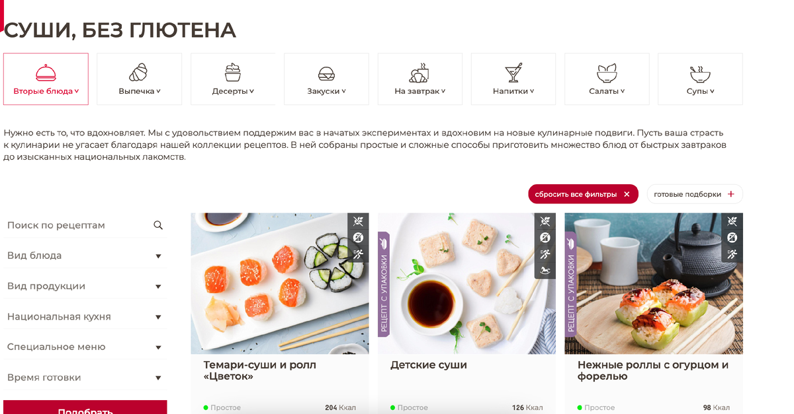The height and width of the screenshot is (414, 794).
Task: Open the Темари-суши и ролл «Цветок» photo
Action: [x=280, y=283]
